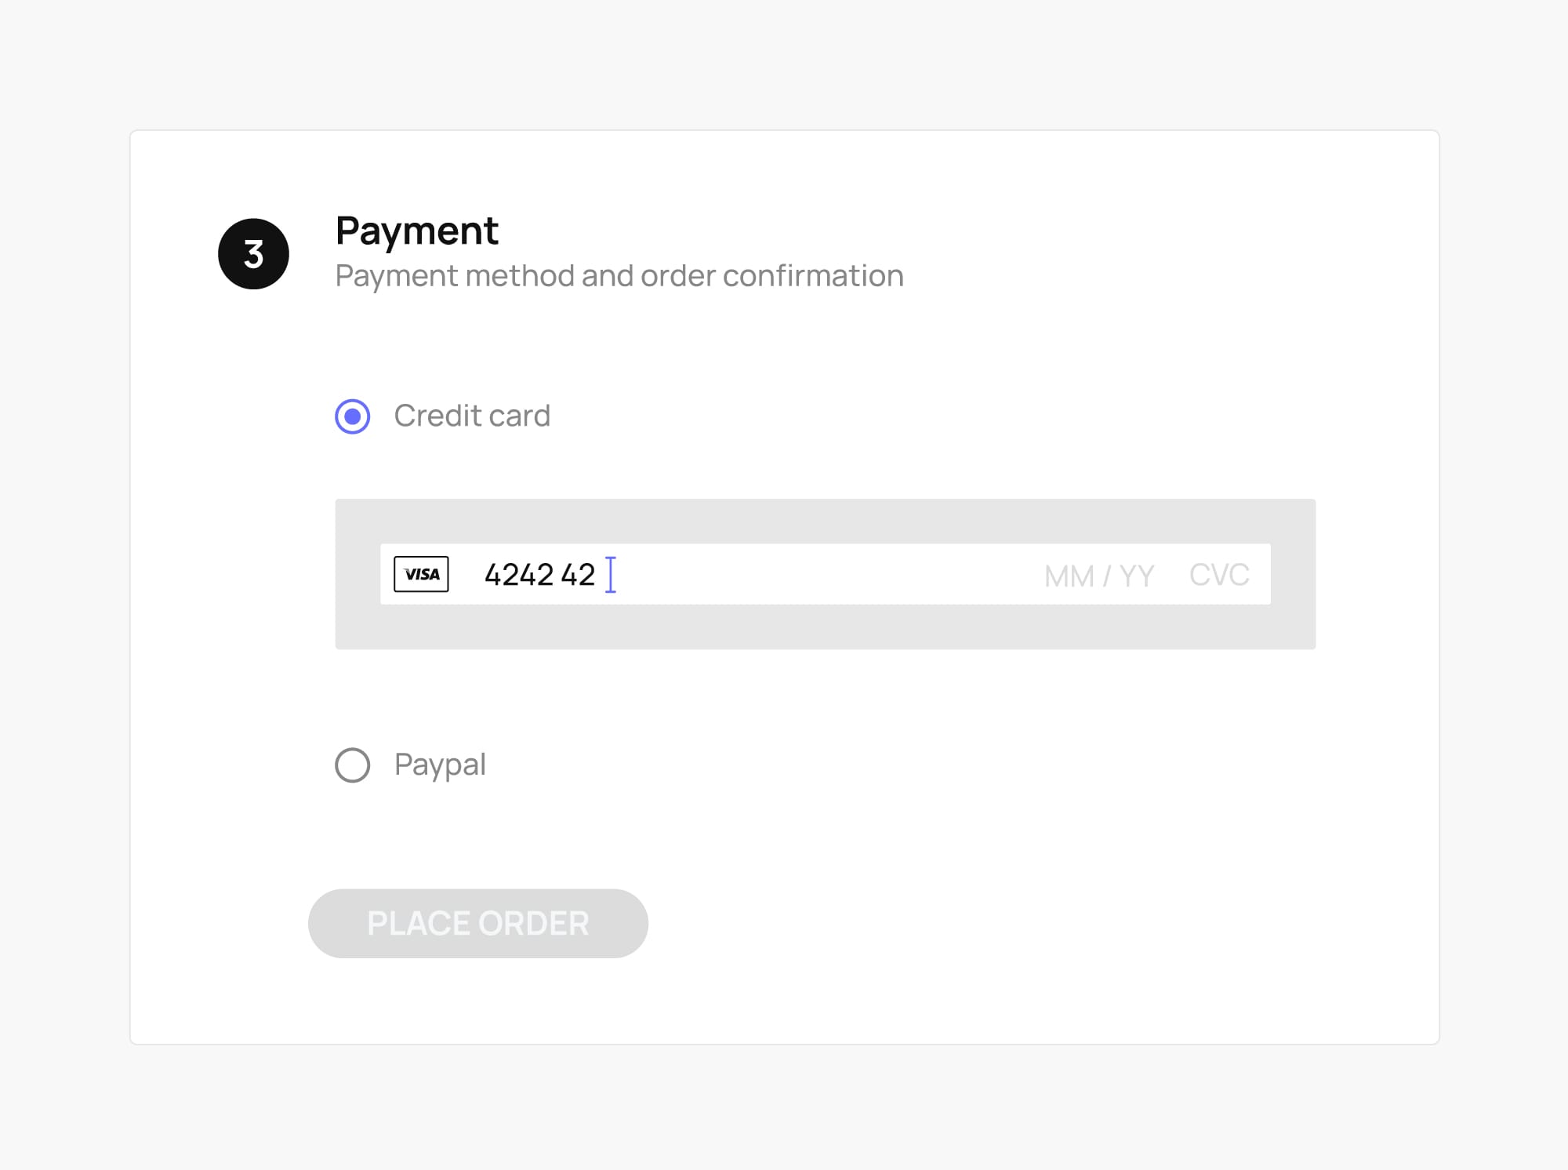
Task: Click the MM / YY expiry field
Action: click(1097, 576)
